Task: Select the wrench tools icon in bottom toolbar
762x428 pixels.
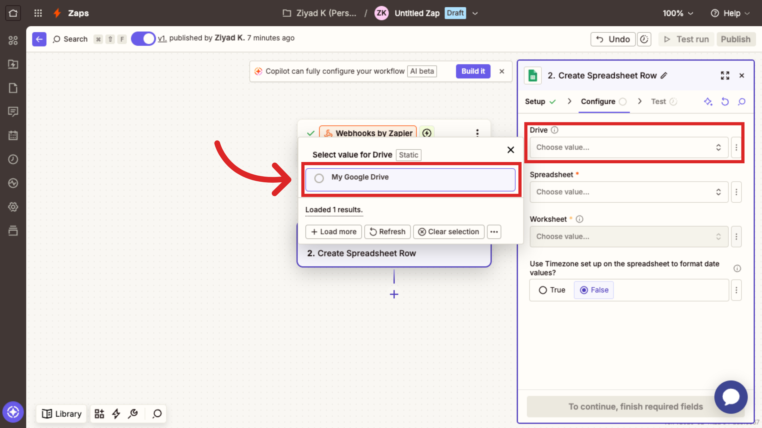Action: tap(133, 413)
